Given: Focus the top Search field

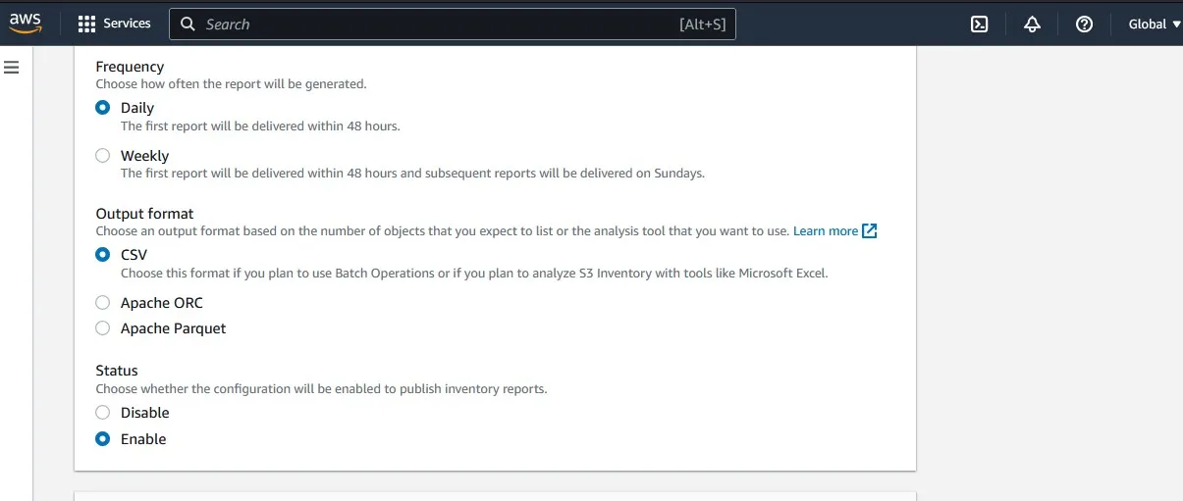Looking at the screenshot, I should point(453,25).
